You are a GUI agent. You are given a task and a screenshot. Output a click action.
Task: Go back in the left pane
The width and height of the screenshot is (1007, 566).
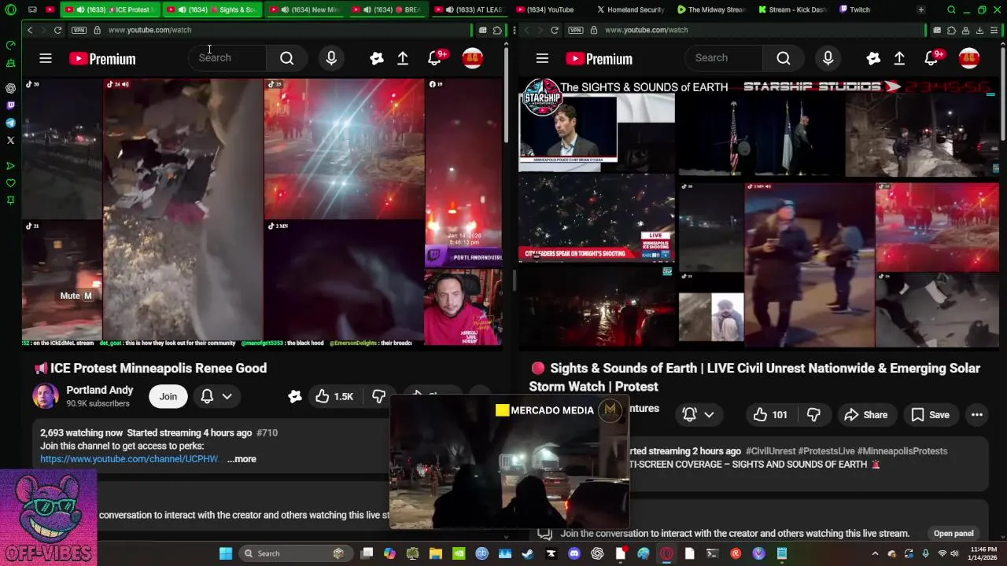(x=30, y=30)
